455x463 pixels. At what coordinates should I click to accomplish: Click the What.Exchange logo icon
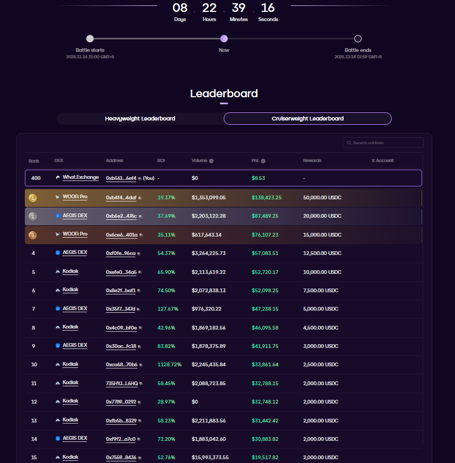click(x=58, y=177)
